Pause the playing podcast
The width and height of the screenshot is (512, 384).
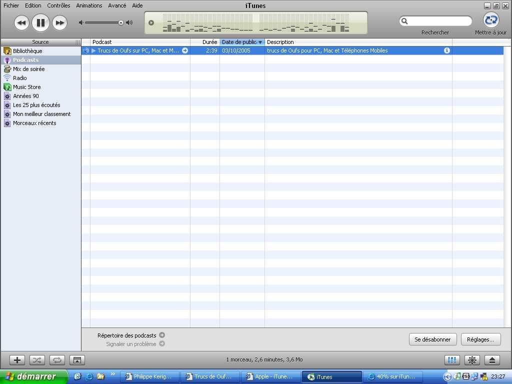[x=40, y=23]
